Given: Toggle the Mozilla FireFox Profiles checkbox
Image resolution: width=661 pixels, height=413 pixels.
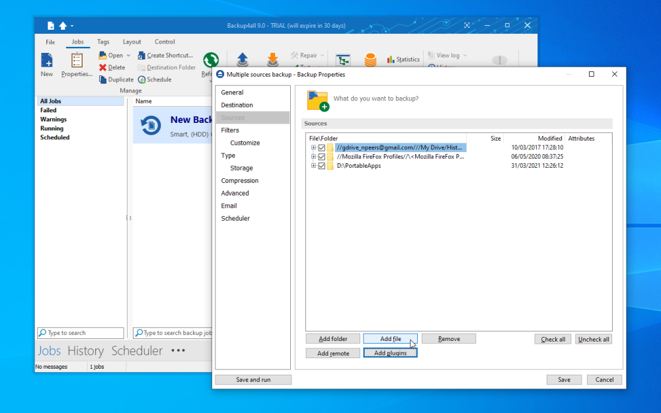Looking at the screenshot, I should 322,157.
